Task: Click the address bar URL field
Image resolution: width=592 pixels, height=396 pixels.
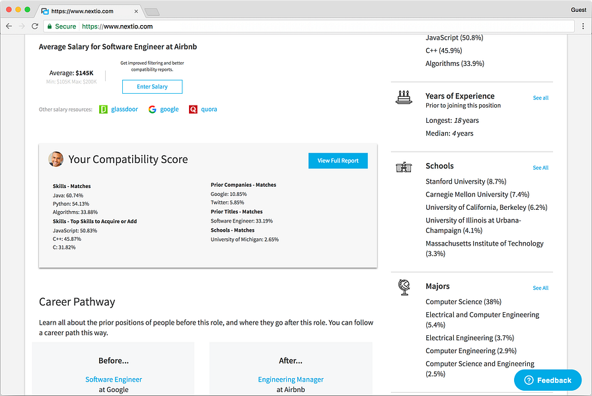Action: 310,26
